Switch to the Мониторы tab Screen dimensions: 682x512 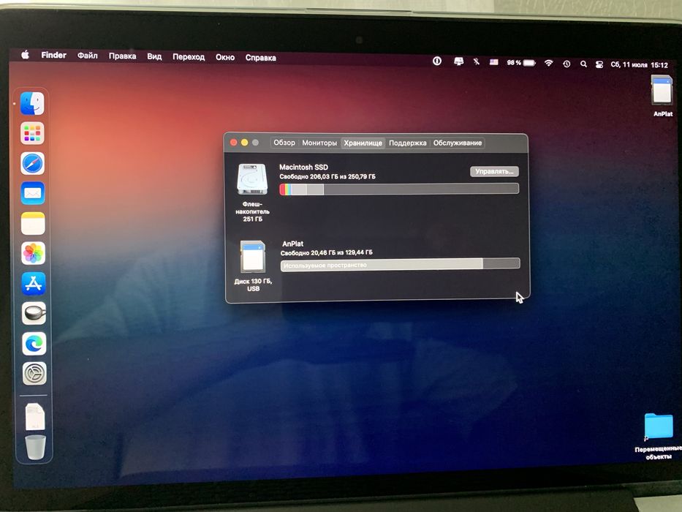click(319, 143)
